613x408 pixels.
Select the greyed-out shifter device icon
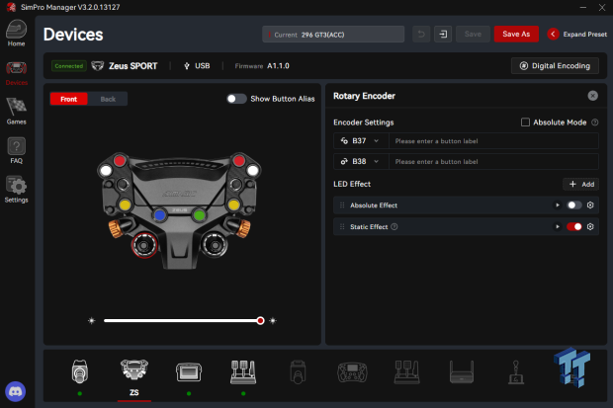click(516, 372)
